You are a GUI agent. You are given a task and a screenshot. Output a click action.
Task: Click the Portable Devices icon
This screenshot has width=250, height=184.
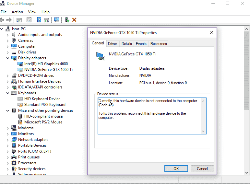pyautogui.click(x=14, y=145)
